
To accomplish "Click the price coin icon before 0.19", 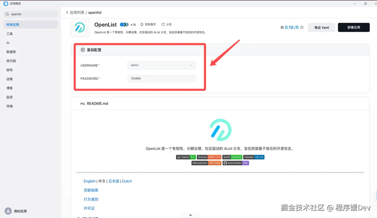I will 282,27.
